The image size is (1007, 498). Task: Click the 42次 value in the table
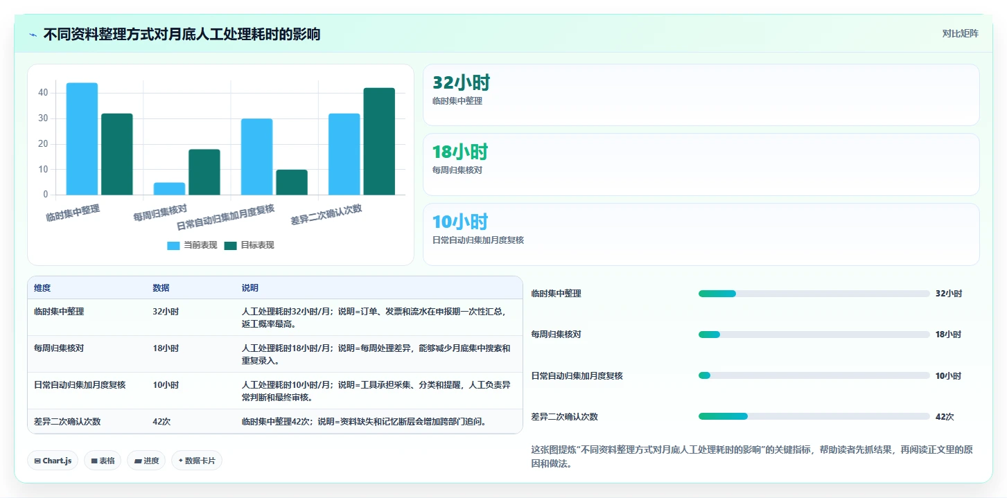tap(162, 421)
